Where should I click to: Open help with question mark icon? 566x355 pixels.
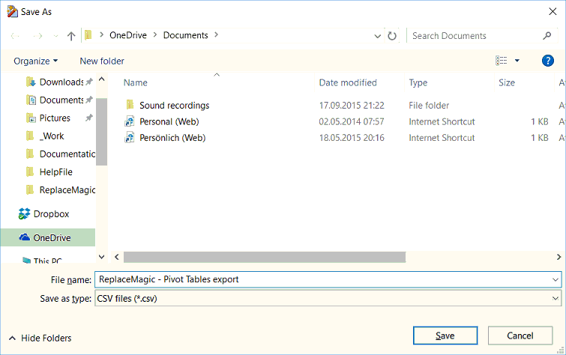coord(547,61)
